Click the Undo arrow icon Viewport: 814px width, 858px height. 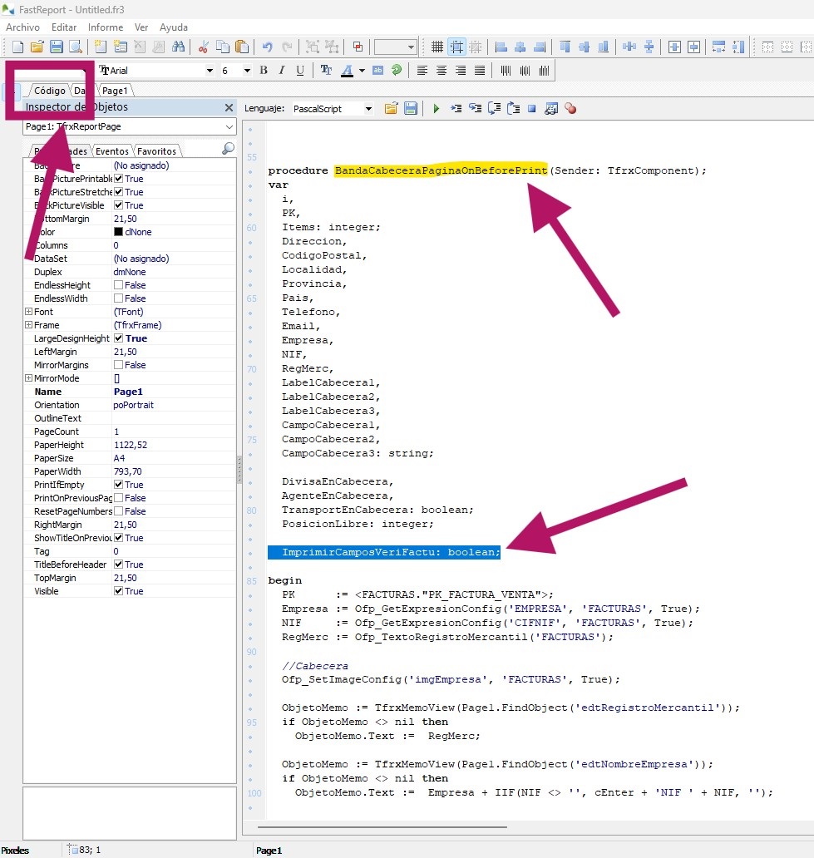click(267, 47)
